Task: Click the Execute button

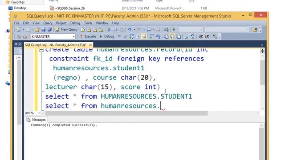Action: [x=88, y=36]
